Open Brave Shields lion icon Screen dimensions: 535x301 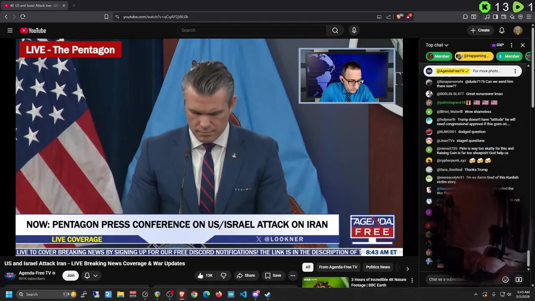pyautogui.click(x=399, y=17)
